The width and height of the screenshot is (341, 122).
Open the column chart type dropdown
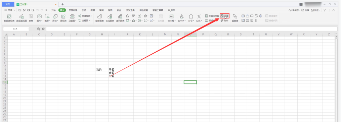pyautogui.click(x=128, y=16)
